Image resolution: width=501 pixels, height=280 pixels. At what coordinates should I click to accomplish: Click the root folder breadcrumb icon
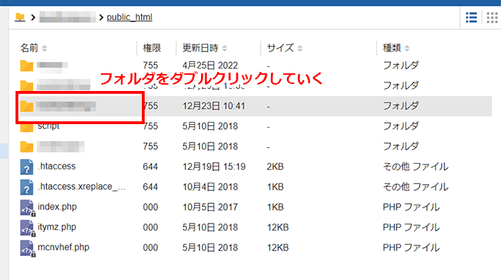click(x=20, y=17)
